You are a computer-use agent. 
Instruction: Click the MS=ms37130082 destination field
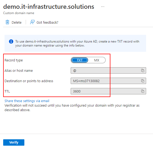(x=108, y=81)
